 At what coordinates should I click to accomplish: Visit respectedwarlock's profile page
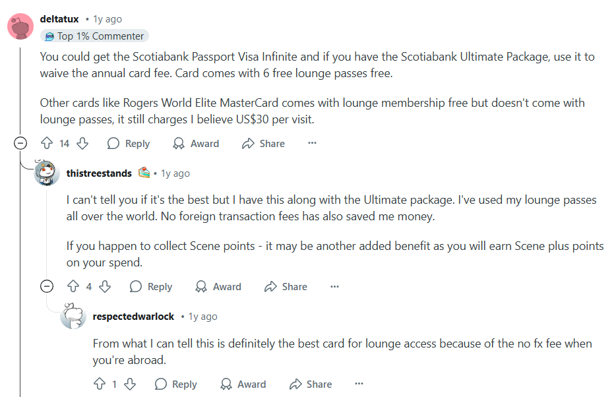pyautogui.click(x=133, y=316)
